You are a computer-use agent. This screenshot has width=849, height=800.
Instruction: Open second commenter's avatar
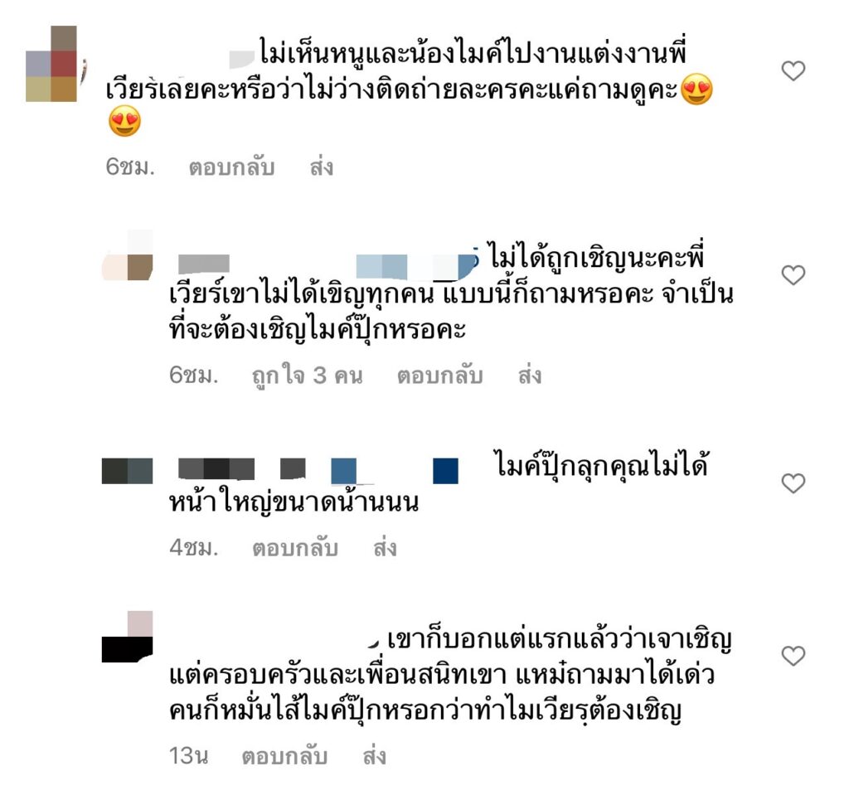pyautogui.click(x=127, y=255)
